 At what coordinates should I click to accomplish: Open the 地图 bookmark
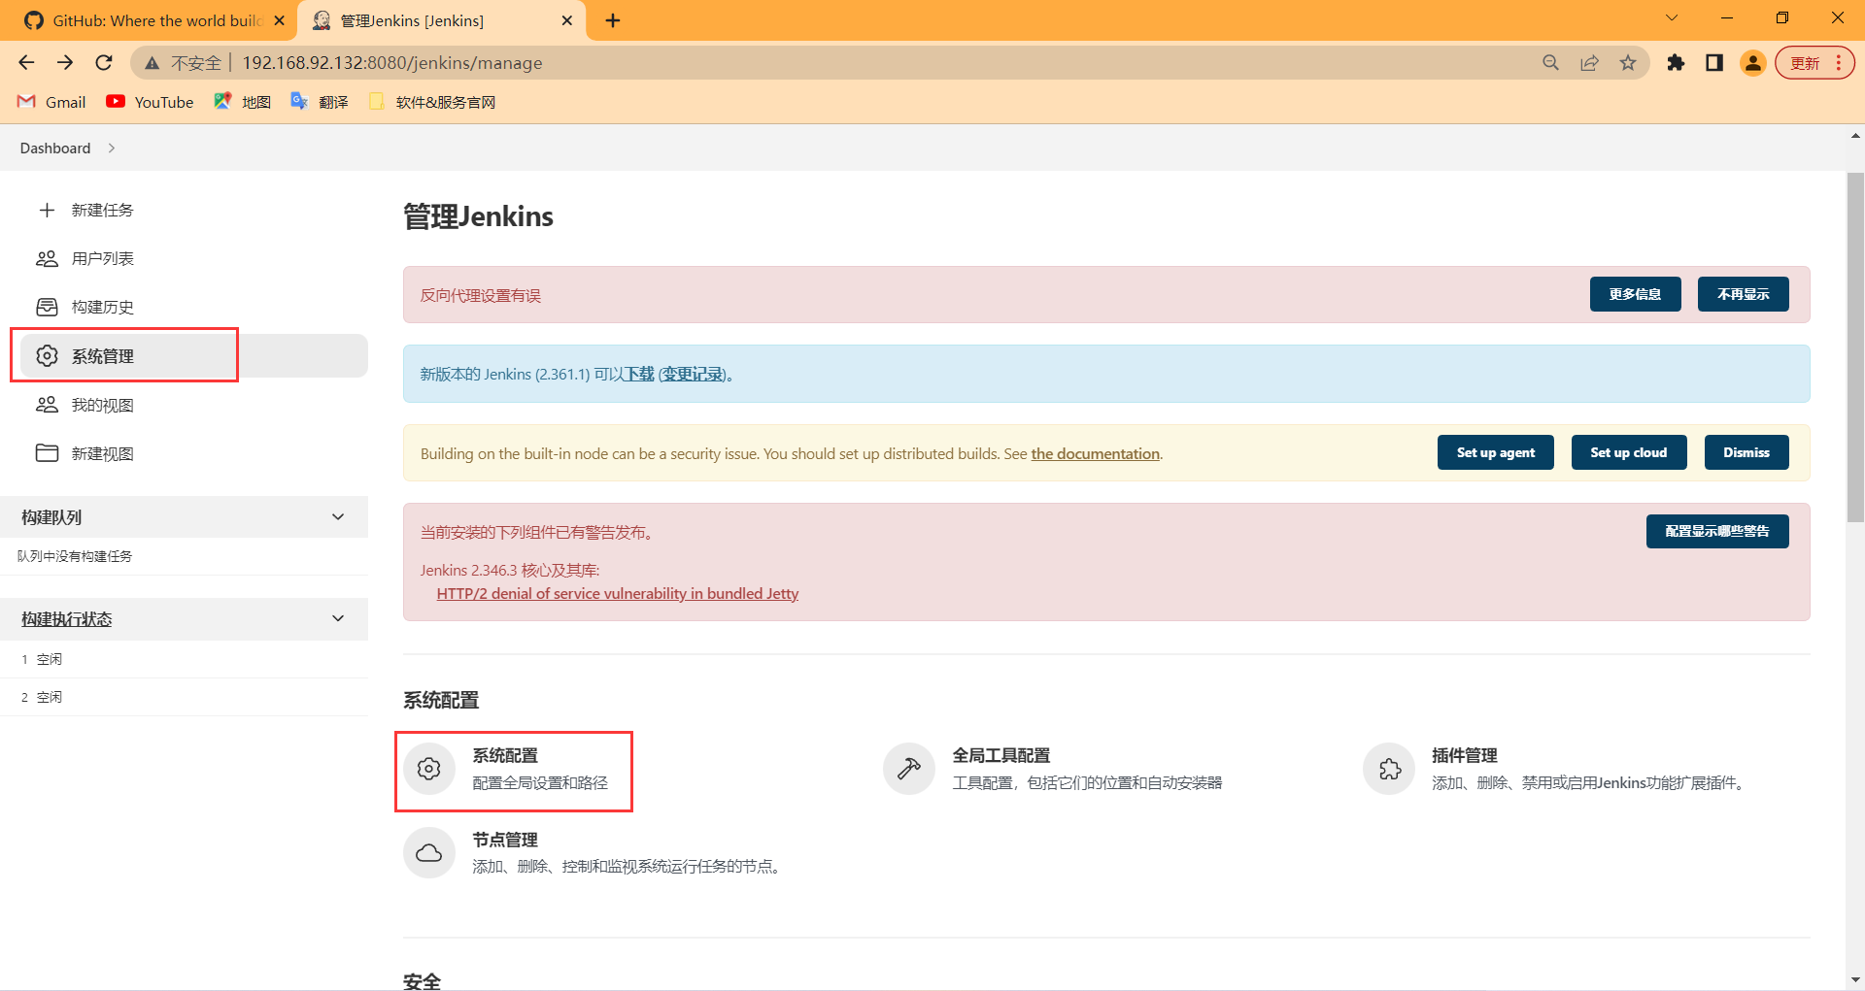tap(242, 102)
